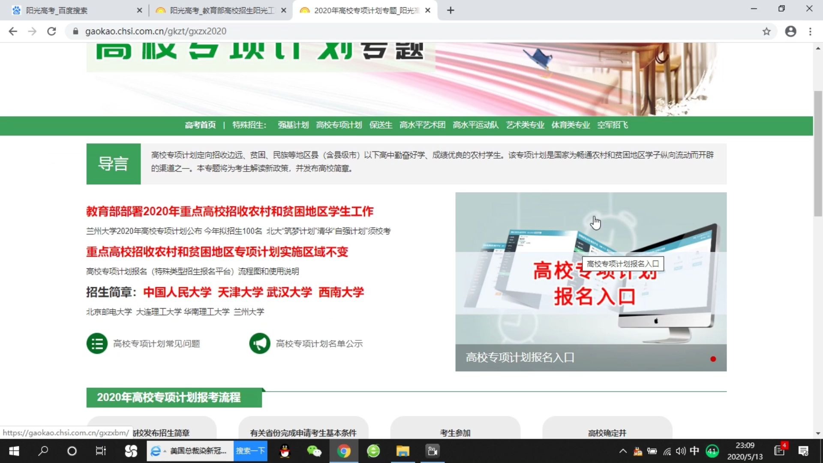Viewport: 823px width, 463px height.
Task: Expand hidden icons in the system tray
Action: coord(622,451)
